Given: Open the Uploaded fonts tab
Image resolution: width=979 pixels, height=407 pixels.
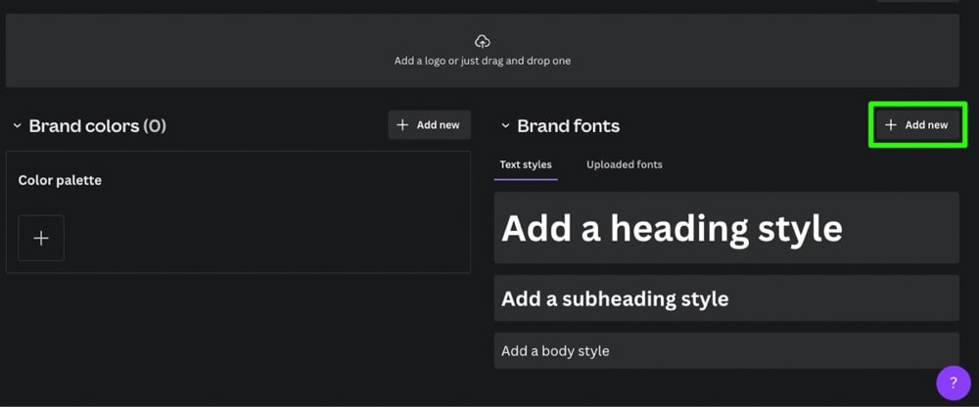Looking at the screenshot, I should (x=625, y=164).
